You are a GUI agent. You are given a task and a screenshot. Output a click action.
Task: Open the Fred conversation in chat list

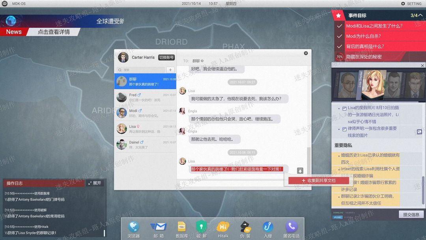pyautogui.click(x=145, y=97)
